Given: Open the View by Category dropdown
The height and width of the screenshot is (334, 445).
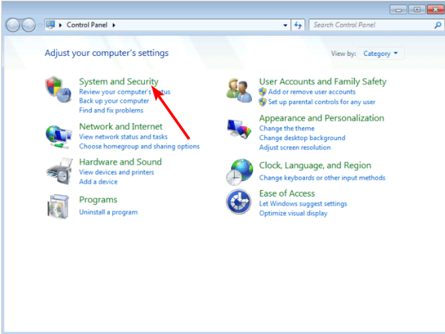Looking at the screenshot, I should [380, 53].
